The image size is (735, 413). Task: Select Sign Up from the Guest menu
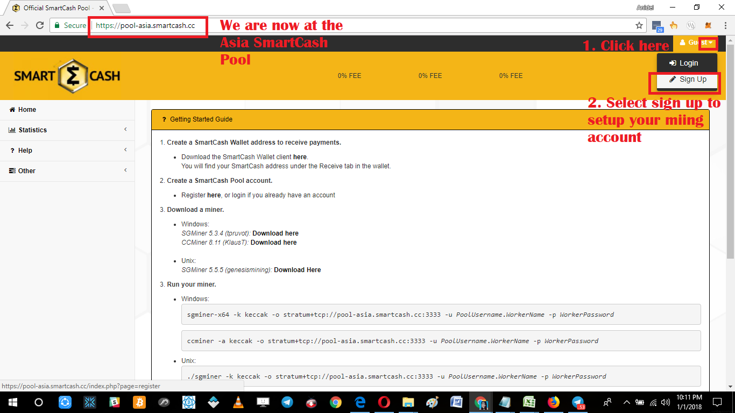click(x=687, y=80)
